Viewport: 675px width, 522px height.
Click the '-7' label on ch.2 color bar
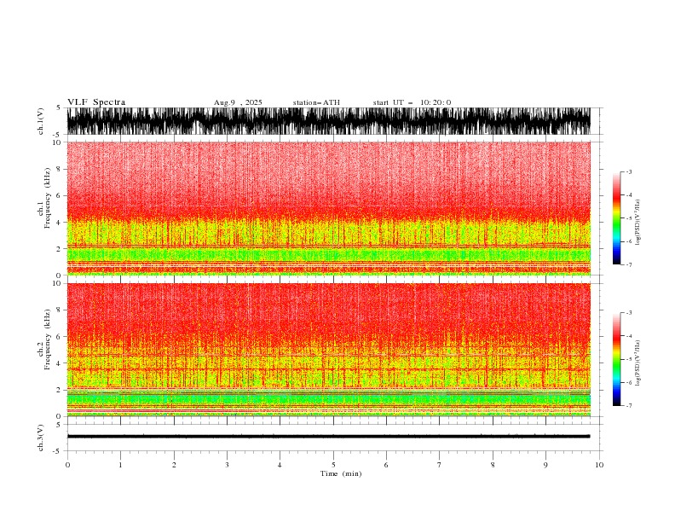point(628,406)
